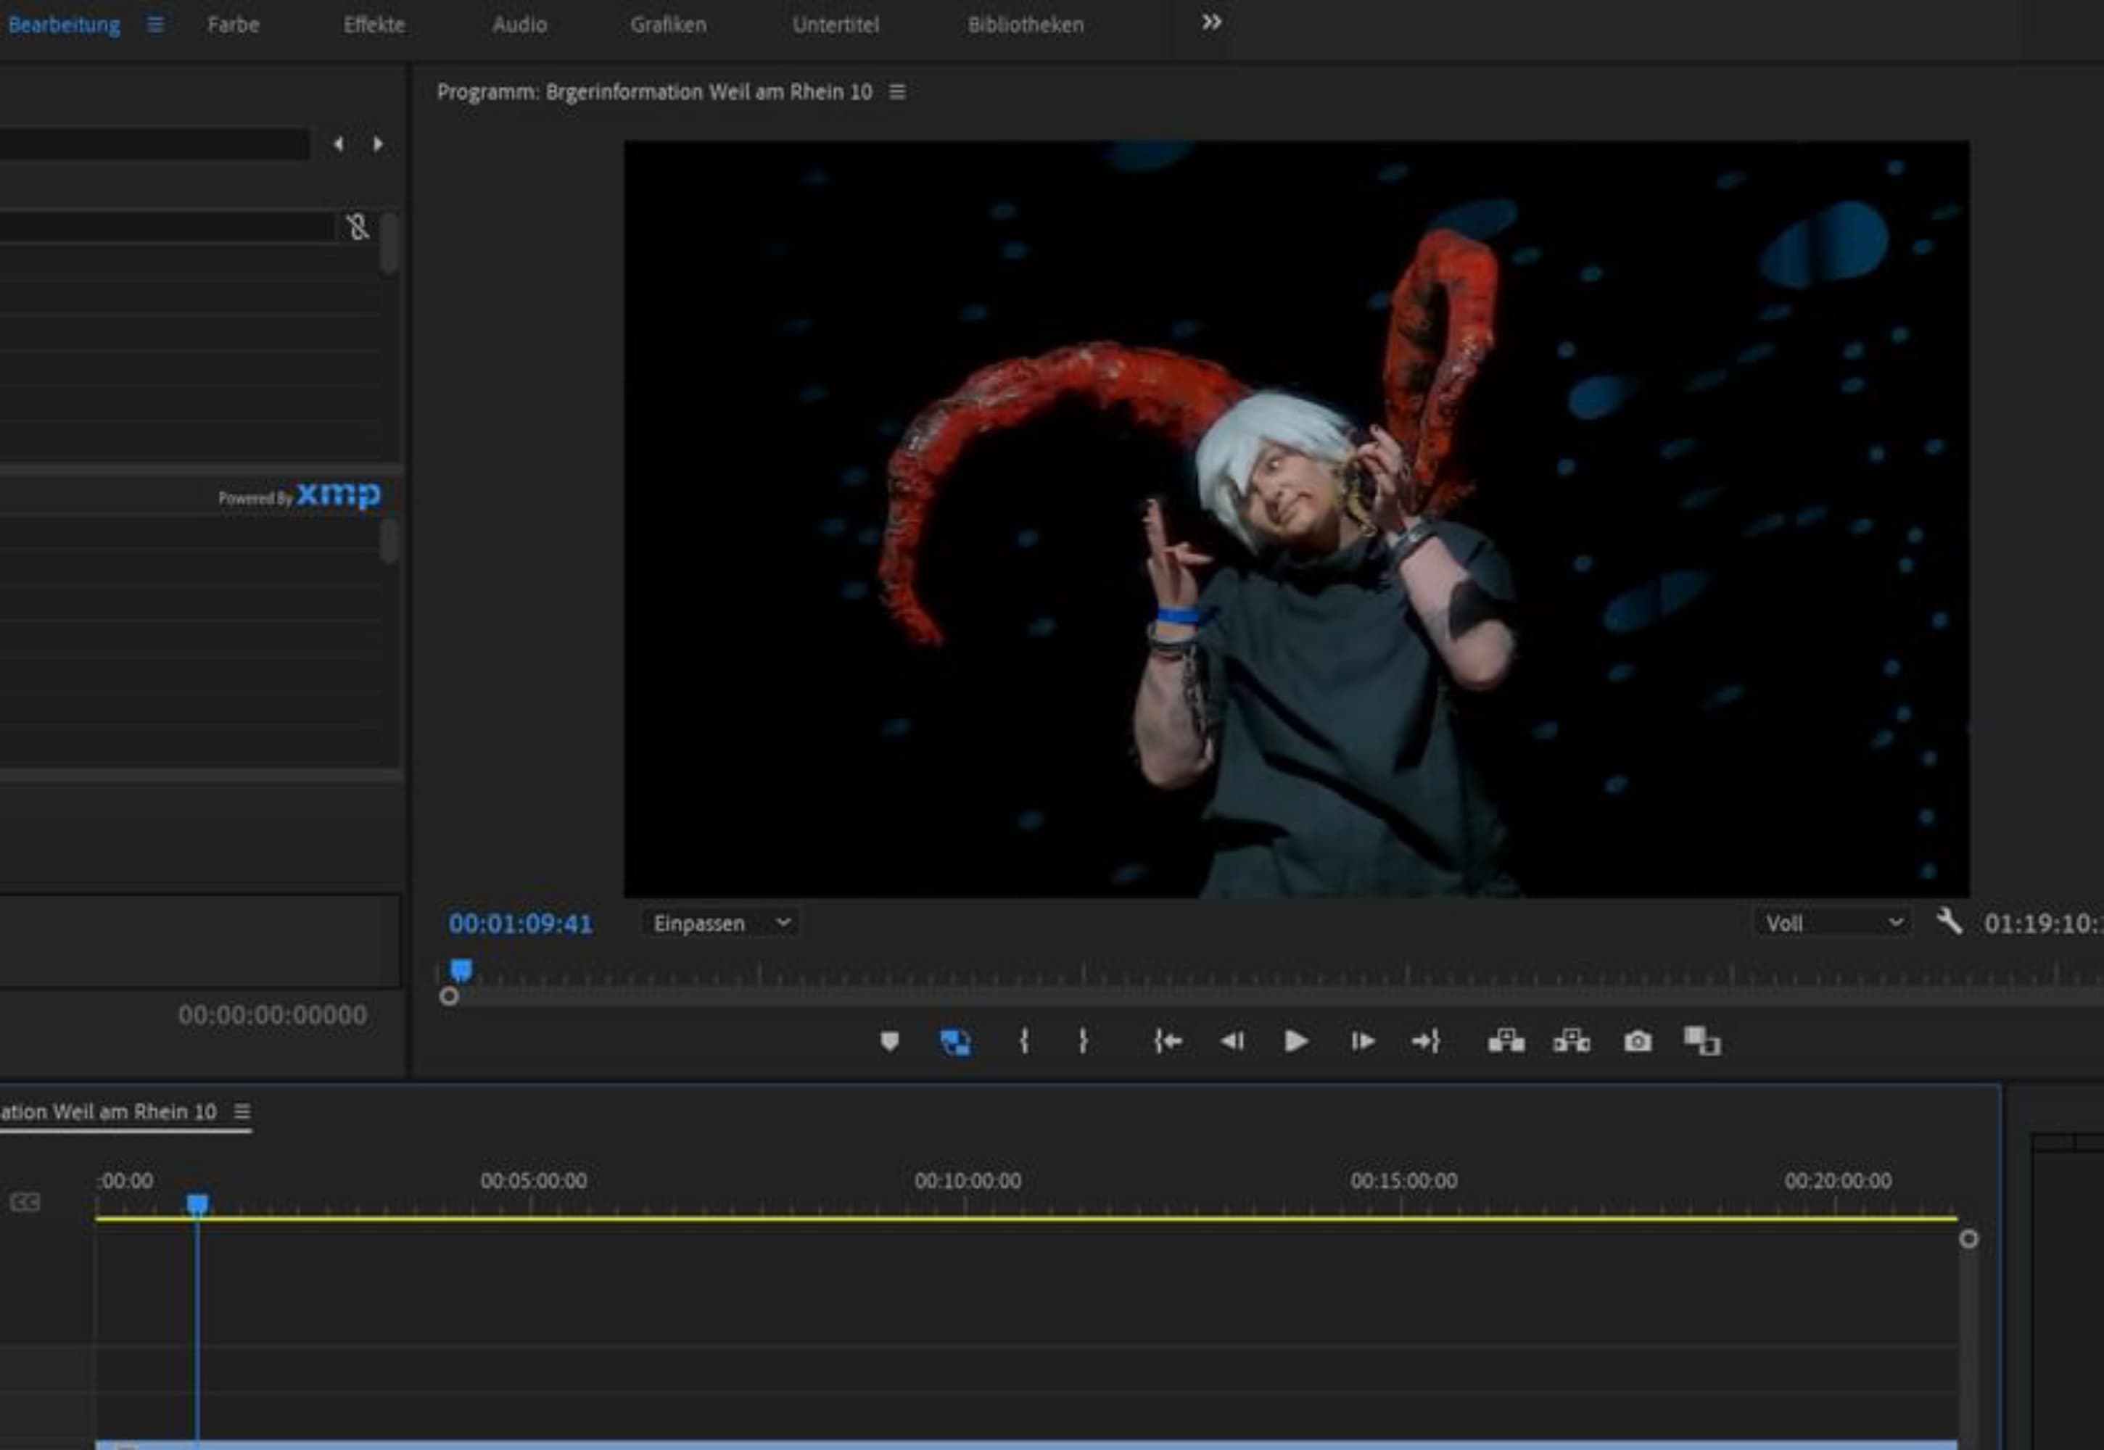Show more workspaces with double chevron
The height and width of the screenshot is (1450, 2104).
click(1210, 22)
